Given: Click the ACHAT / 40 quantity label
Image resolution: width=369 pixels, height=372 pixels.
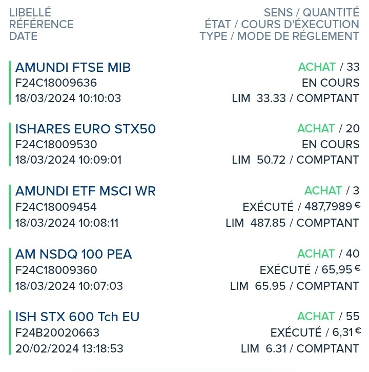Looking at the screenshot, I should pyautogui.click(x=329, y=254).
